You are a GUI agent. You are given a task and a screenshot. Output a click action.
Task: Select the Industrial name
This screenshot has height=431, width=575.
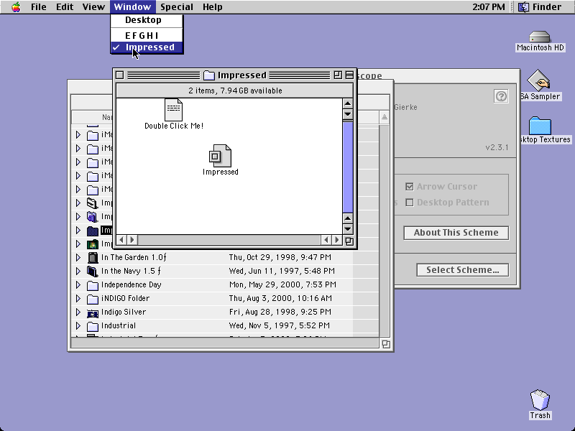(118, 325)
